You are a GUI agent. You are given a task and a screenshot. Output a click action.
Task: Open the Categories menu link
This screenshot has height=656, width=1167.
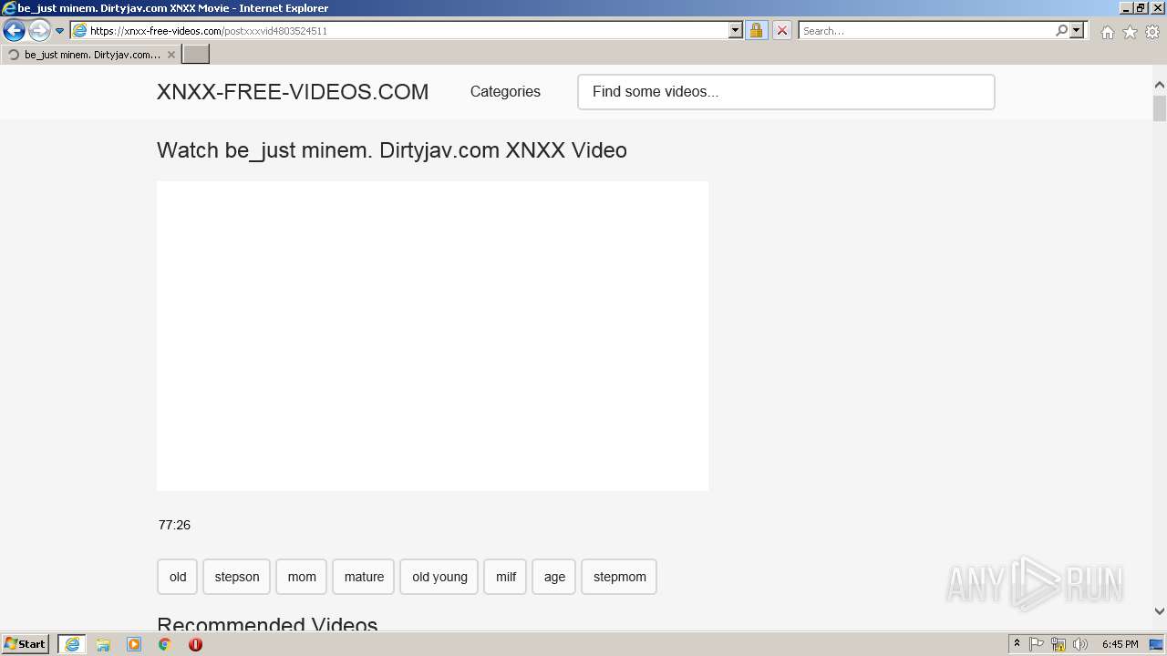505,92
